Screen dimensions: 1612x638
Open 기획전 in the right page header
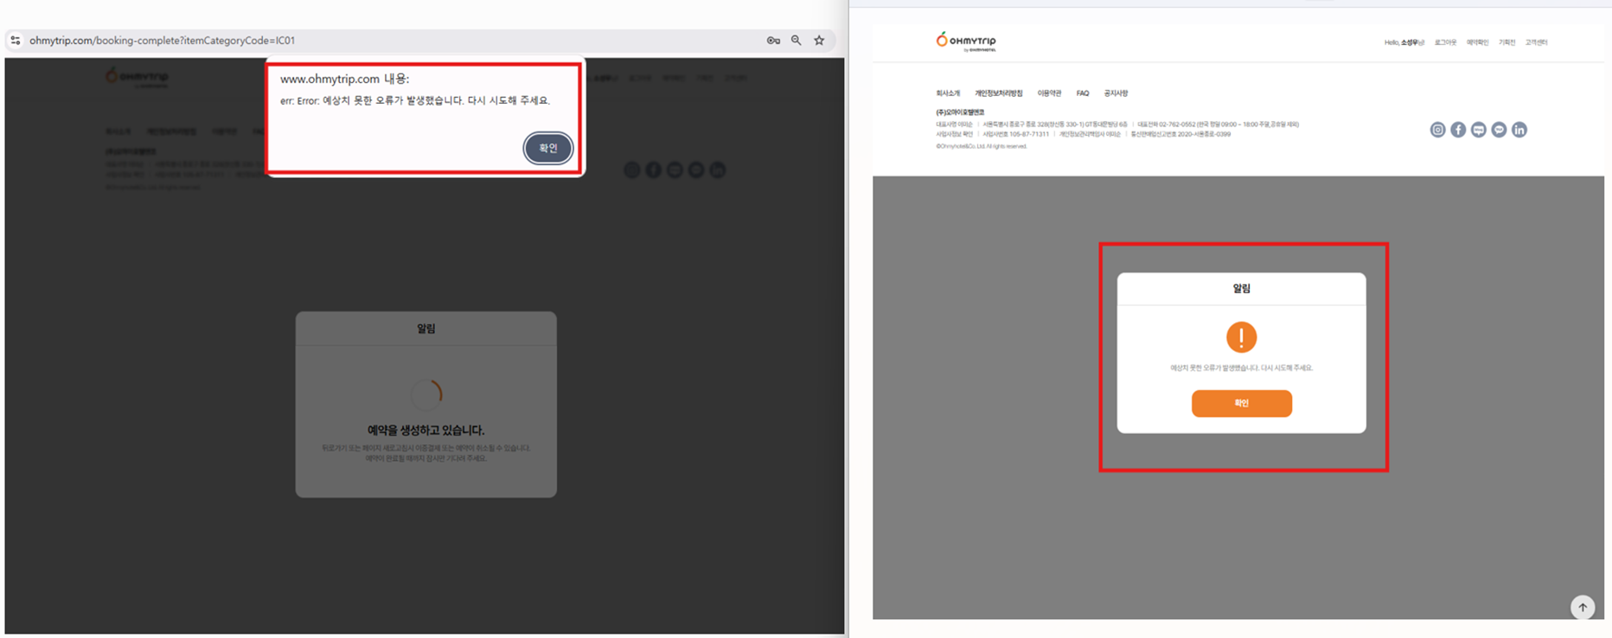(1506, 42)
